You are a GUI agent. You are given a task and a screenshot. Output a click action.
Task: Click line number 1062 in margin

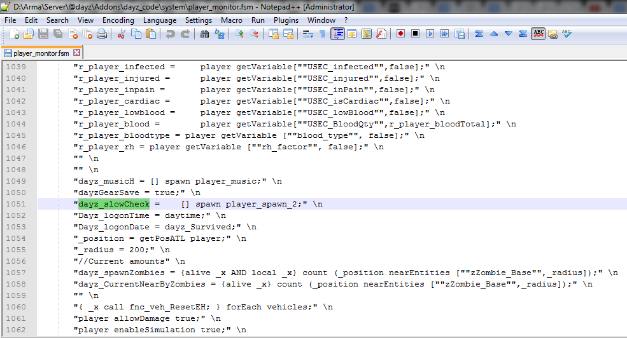15,330
